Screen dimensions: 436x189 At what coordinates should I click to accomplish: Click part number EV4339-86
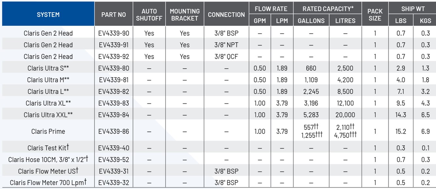point(114,131)
